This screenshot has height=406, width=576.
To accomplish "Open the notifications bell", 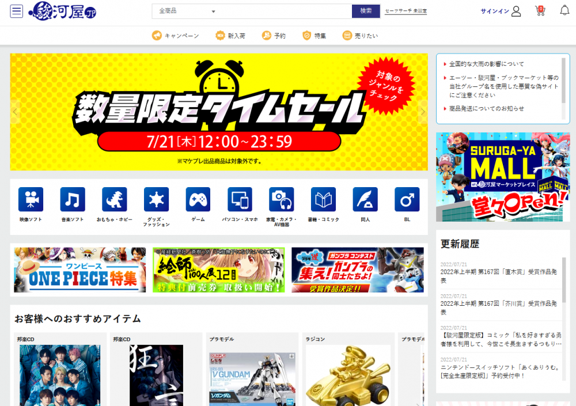I will [x=564, y=11].
